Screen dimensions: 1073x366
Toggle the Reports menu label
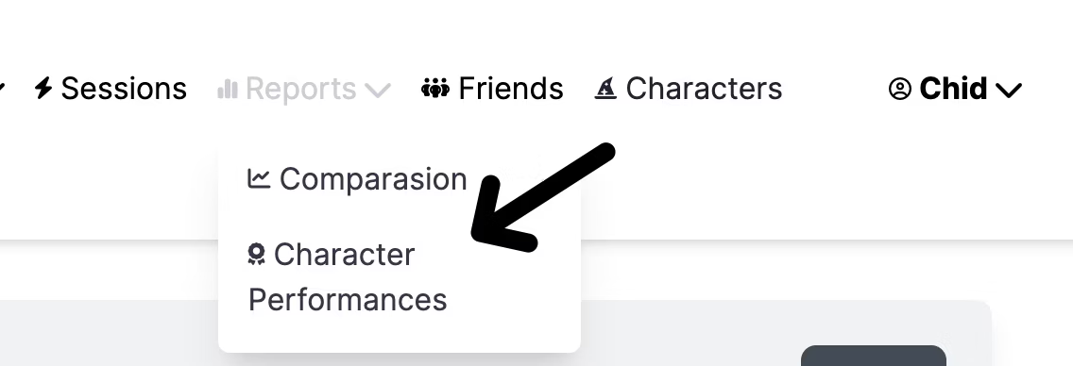(x=301, y=89)
